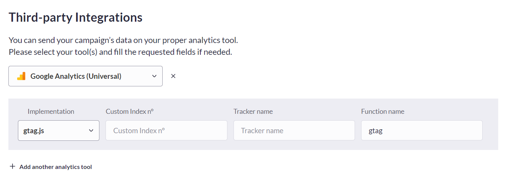Click the chevron in the Implementation dropdown
The height and width of the screenshot is (180, 507).
91,131
